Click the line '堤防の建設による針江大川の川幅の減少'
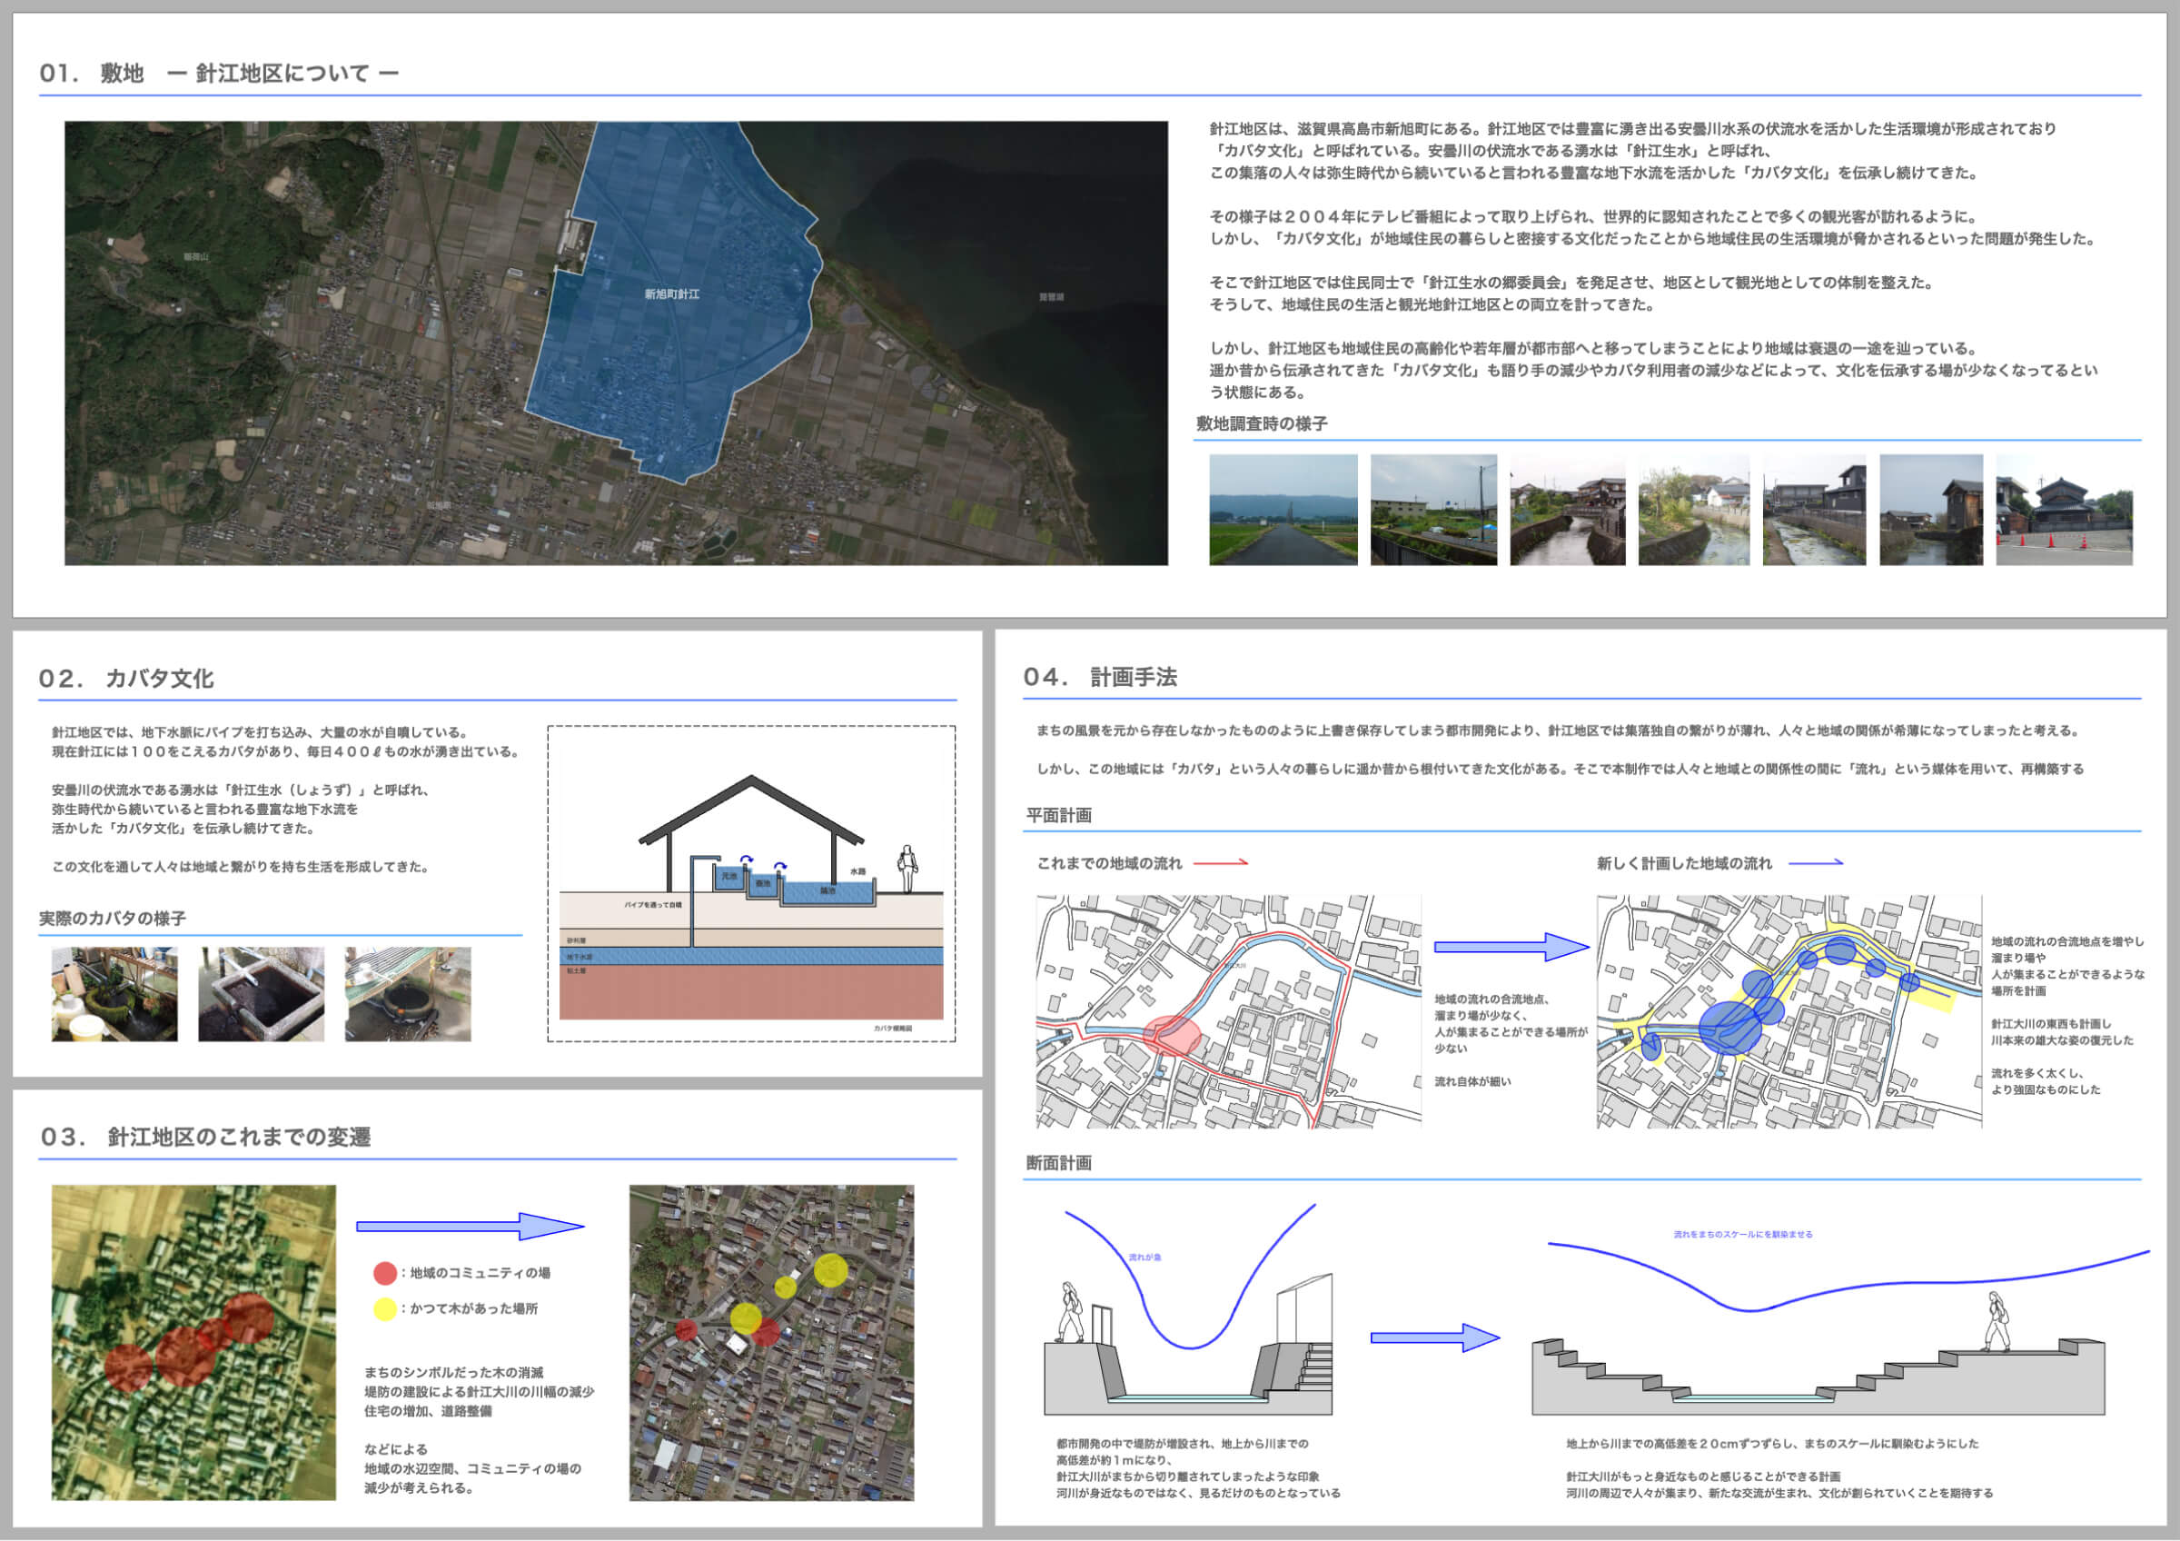Viewport: 2180px width, 1541px height. click(480, 1392)
